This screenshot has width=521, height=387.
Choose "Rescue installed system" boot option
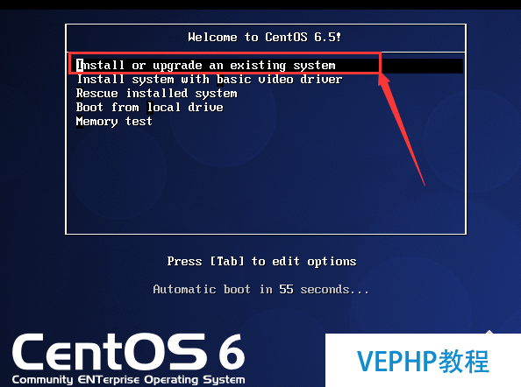tap(156, 93)
